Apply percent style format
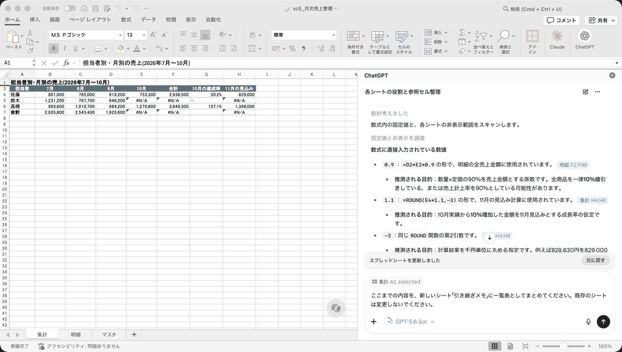The height and width of the screenshot is (352, 622). pos(292,48)
